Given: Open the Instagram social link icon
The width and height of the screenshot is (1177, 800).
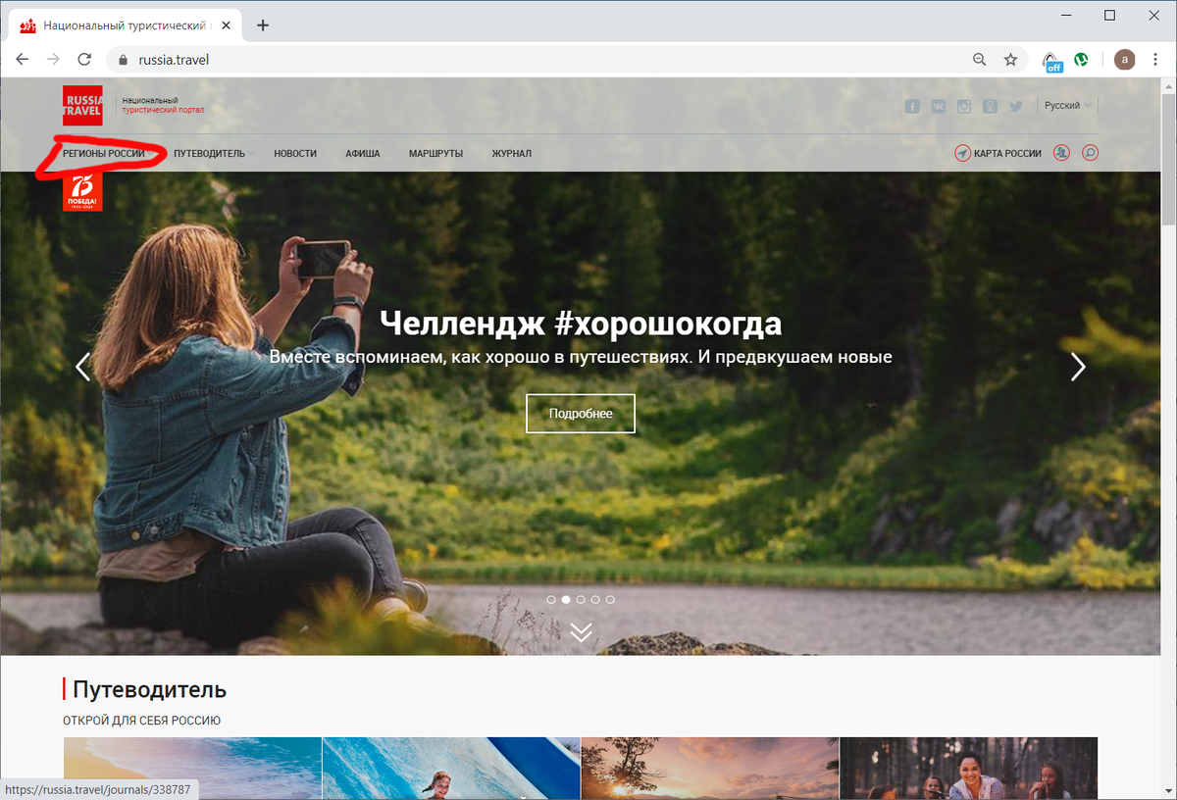Looking at the screenshot, I should click(x=964, y=106).
